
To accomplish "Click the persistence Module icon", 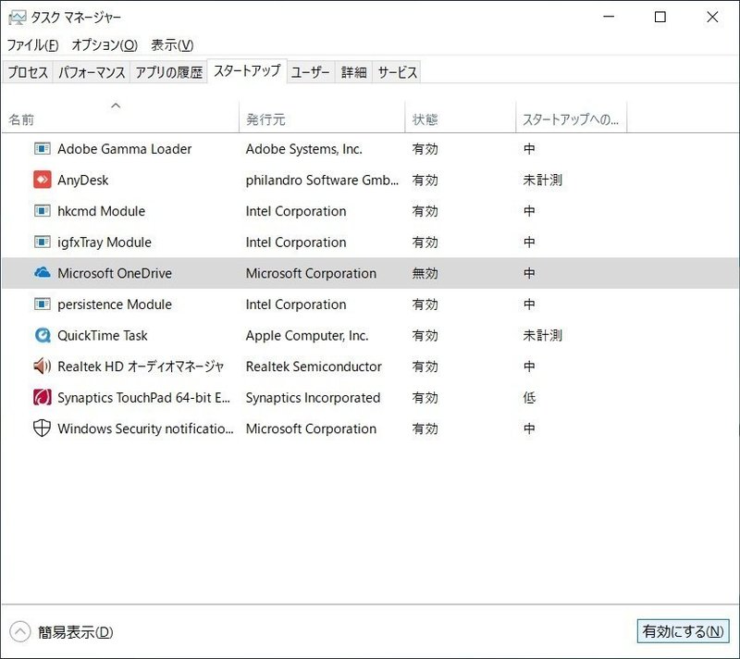I will point(42,305).
